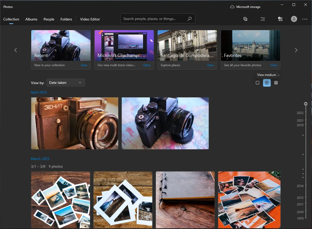The height and width of the screenshot is (229, 312).
Task: Click the Select photos checklist icon
Action: 263,19
